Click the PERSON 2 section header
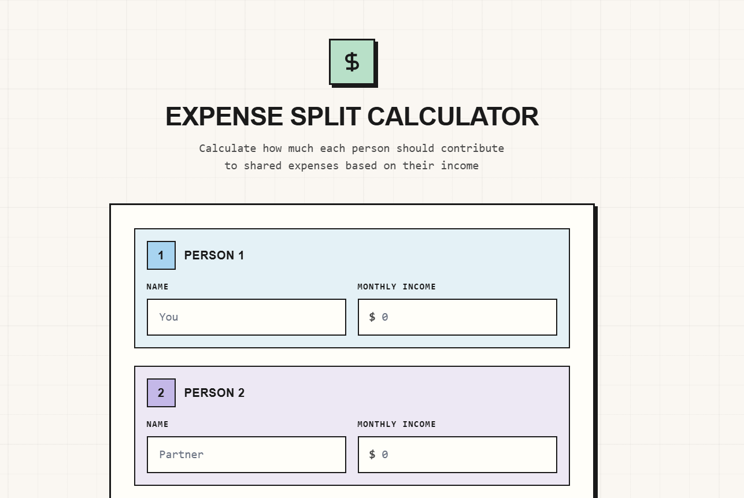 (214, 393)
